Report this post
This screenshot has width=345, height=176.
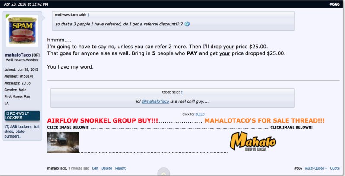[x=120, y=168]
